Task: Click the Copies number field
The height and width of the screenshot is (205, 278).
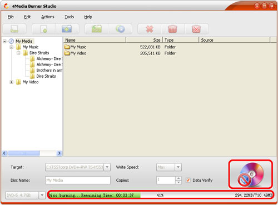Action: coord(166,180)
